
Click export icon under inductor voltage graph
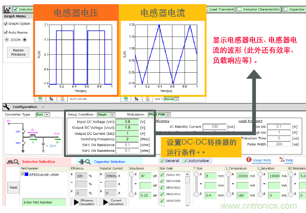coord(41,99)
